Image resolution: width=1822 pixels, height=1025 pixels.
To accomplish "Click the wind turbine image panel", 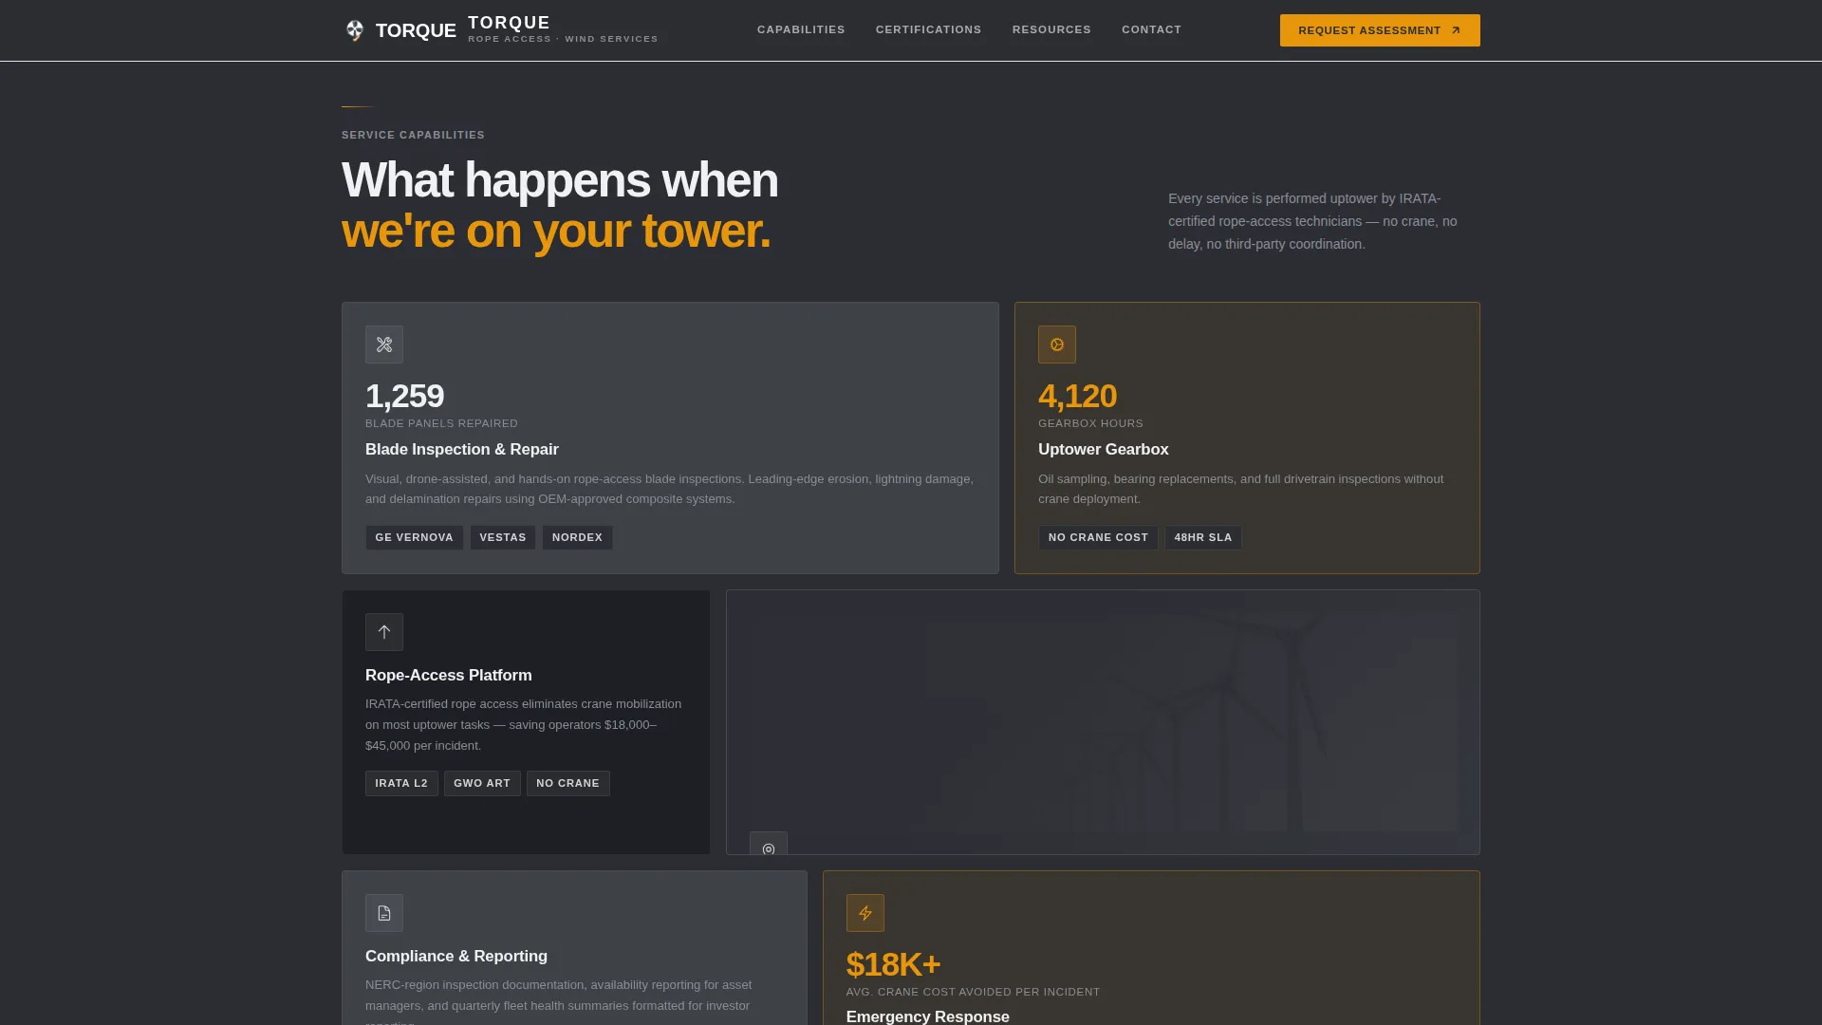I will tap(1103, 722).
